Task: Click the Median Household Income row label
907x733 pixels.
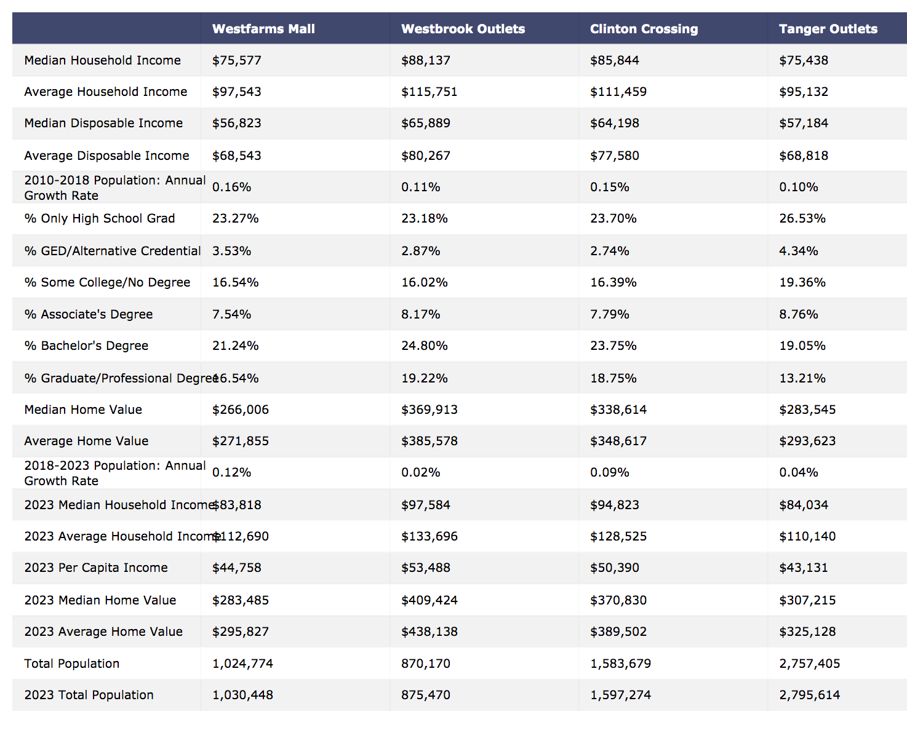Action: click(103, 60)
